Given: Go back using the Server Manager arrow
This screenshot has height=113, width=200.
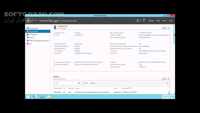Looking at the screenshot, I should point(29,21).
